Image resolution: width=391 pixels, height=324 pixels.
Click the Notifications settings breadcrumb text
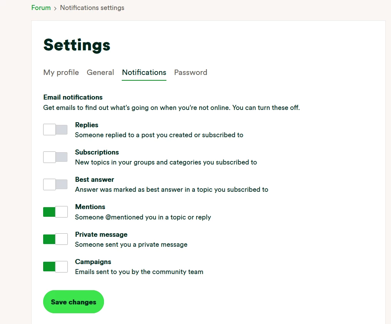click(92, 8)
